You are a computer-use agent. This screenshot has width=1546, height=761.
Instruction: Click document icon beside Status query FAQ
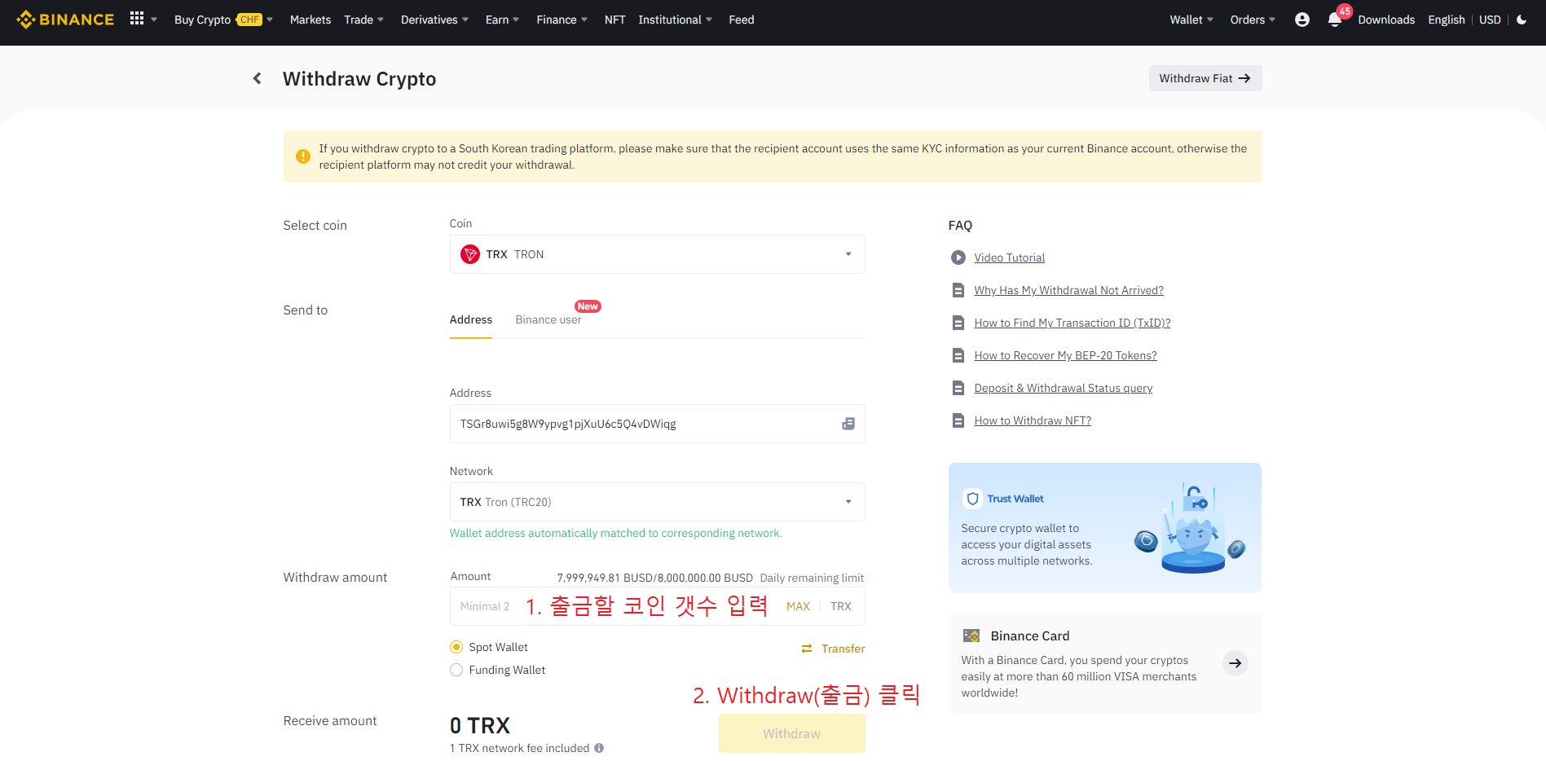[958, 388]
